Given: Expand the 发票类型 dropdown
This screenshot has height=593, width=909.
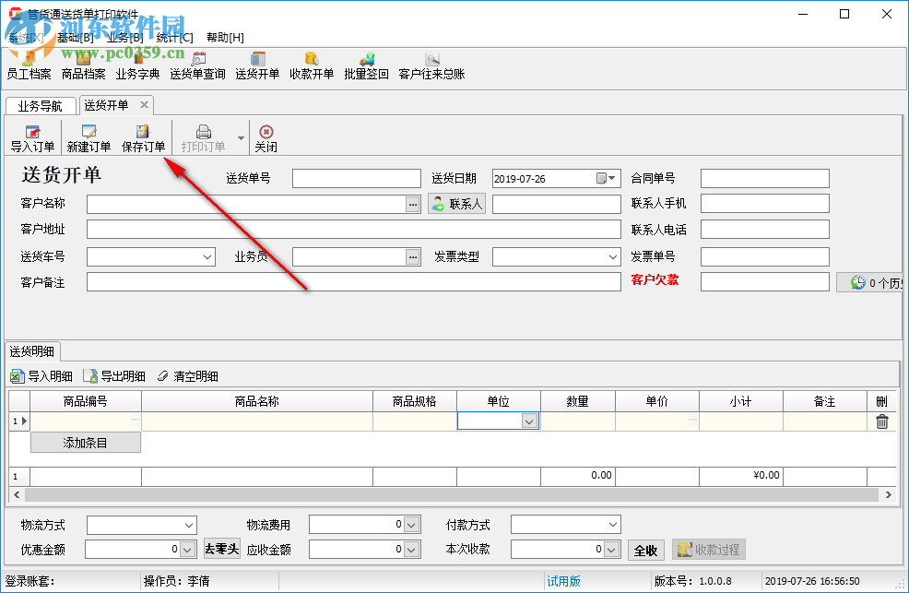Looking at the screenshot, I should click(x=613, y=256).
